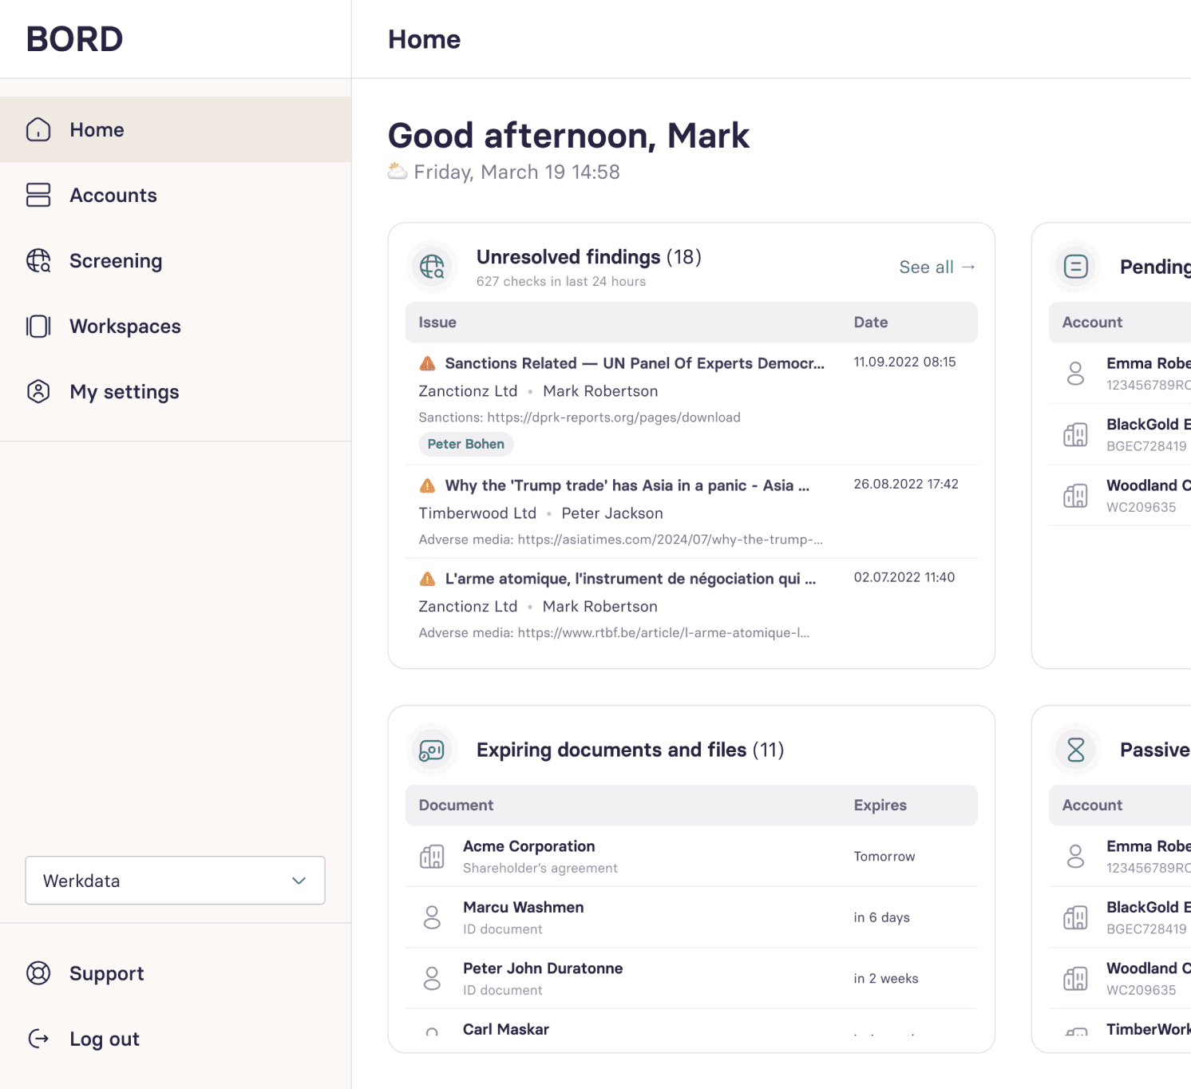Click the person icon beside Peter John Duratonne
The image size is (1191, 1089).
click(432, 979)
